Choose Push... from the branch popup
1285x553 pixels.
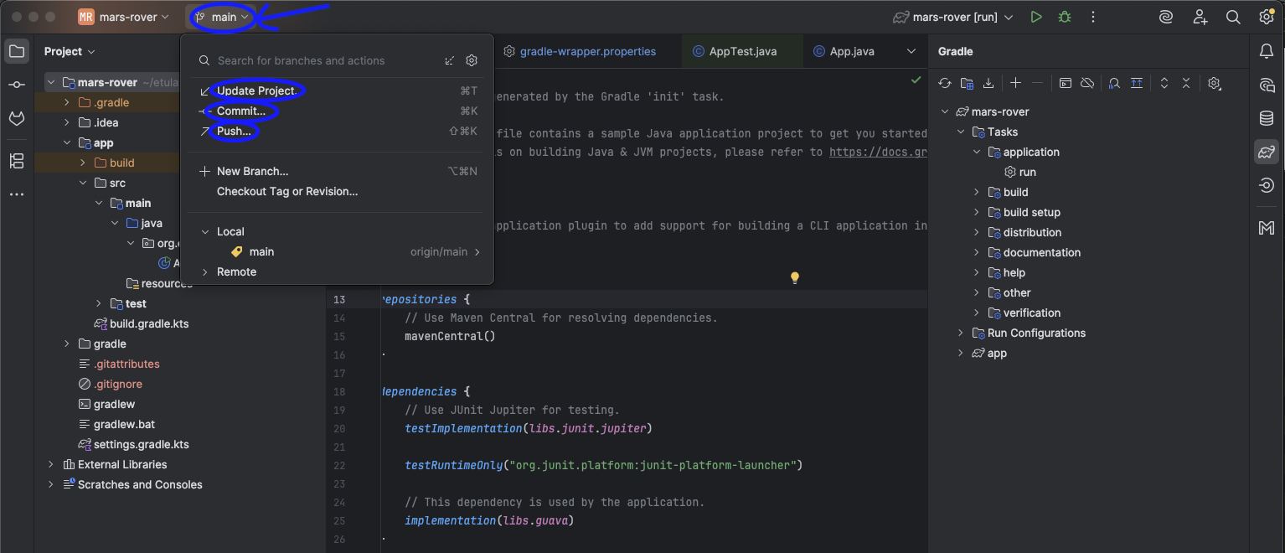click(x=234, y=132)
